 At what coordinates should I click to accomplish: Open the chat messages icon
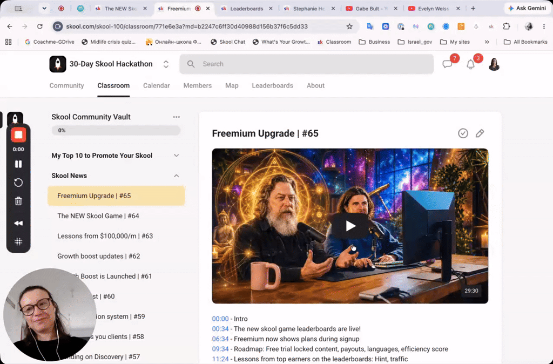pyautogui.click(x=447, y=64)
